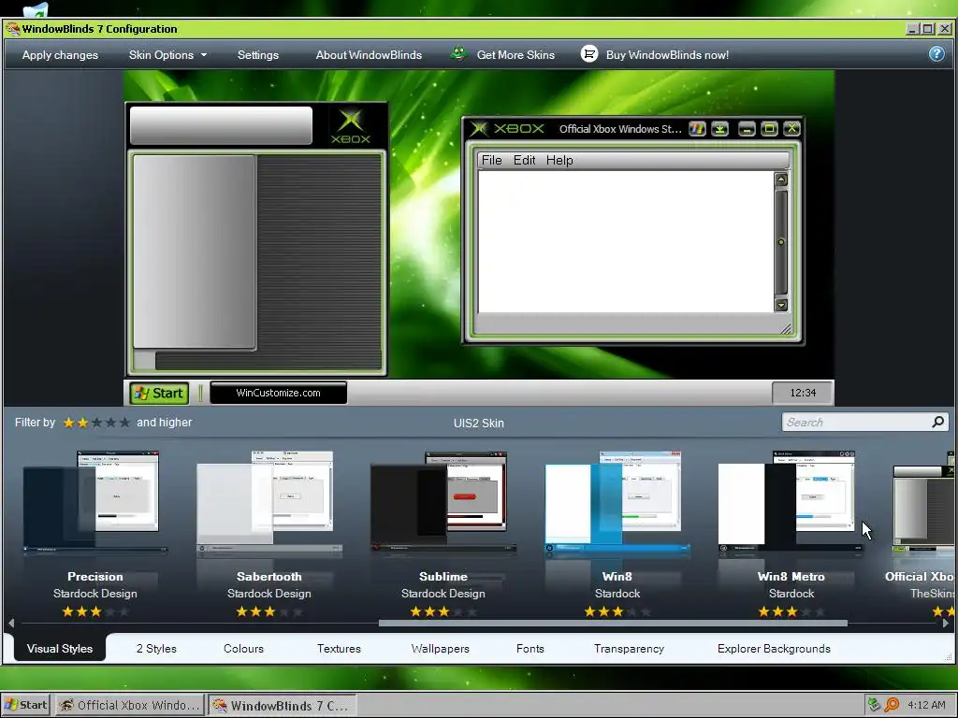The image size is (958, 718).
Task: Click the Precision skin's star rating
Action: (x=95, y=611)
